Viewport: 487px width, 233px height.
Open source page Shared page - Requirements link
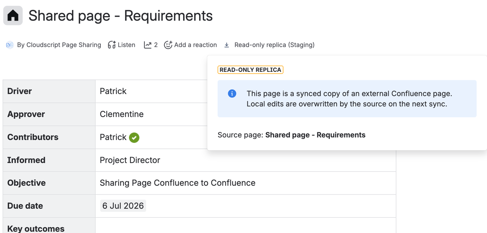click(315, 135)
